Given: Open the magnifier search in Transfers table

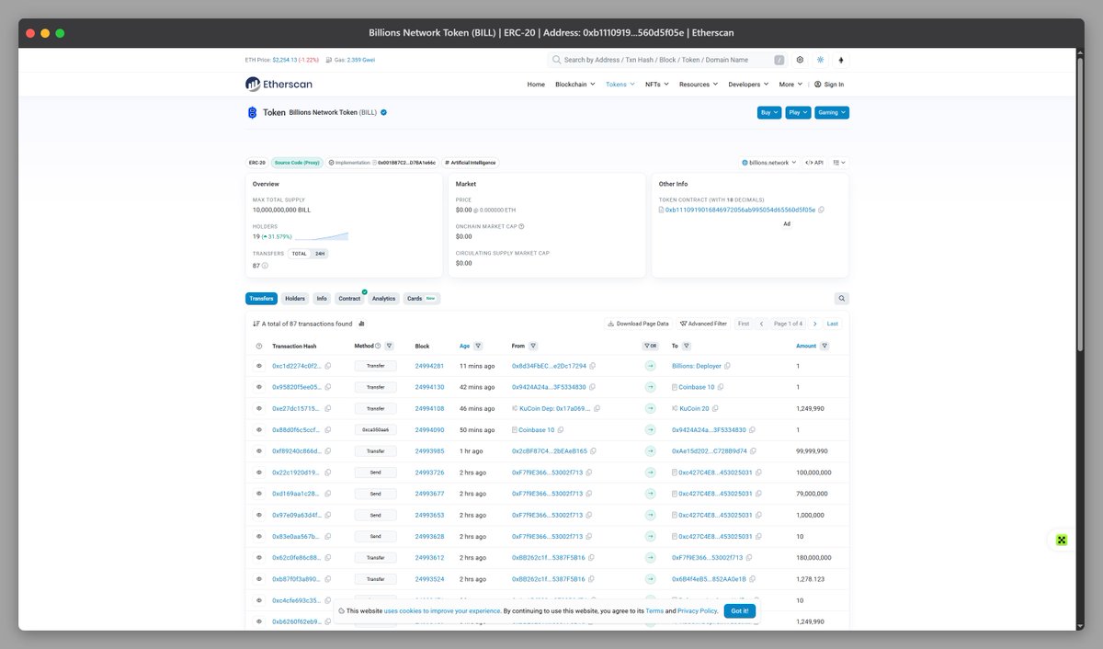Looking at the screenshot, I should (841, 299).
